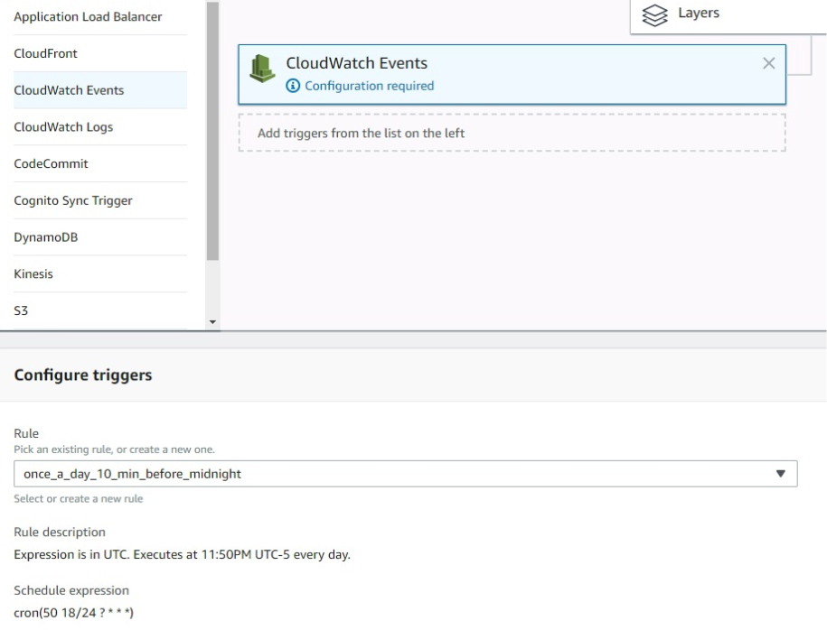This screenshot has width=827, height=630.
Task: Click the trigger list scroll down arrow
Action: pyautogui.click(x=212, y=322)
